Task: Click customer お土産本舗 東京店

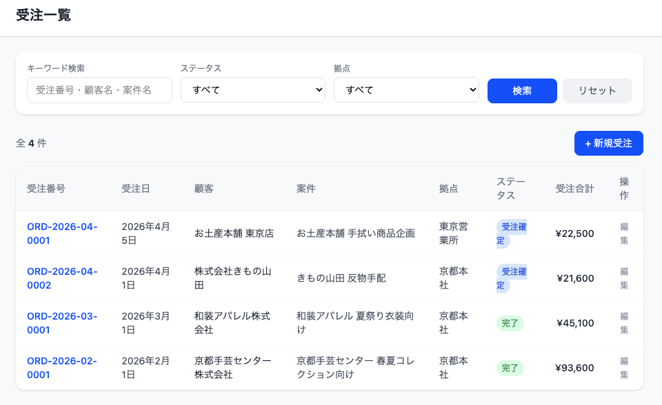Action: pos(234,233)
